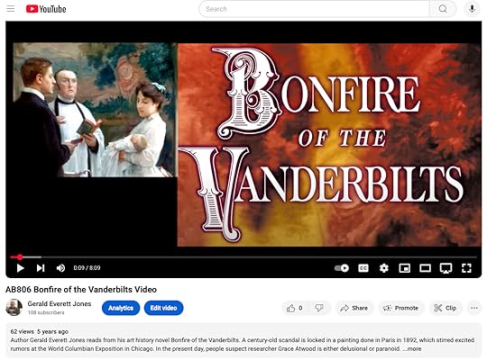The width and height of the screenshot is (487, 360).
Task: Expand description with ...more
Action: [x=412, y=348]
